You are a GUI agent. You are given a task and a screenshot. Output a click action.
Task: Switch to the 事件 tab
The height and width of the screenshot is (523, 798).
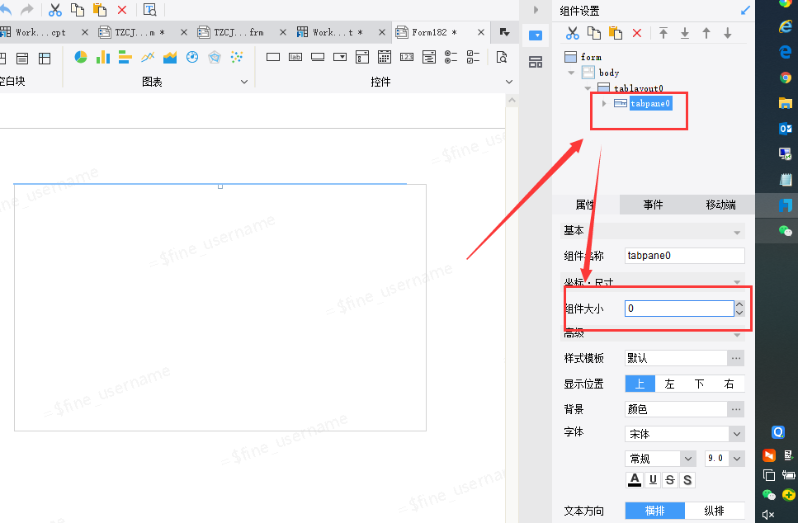653,205
